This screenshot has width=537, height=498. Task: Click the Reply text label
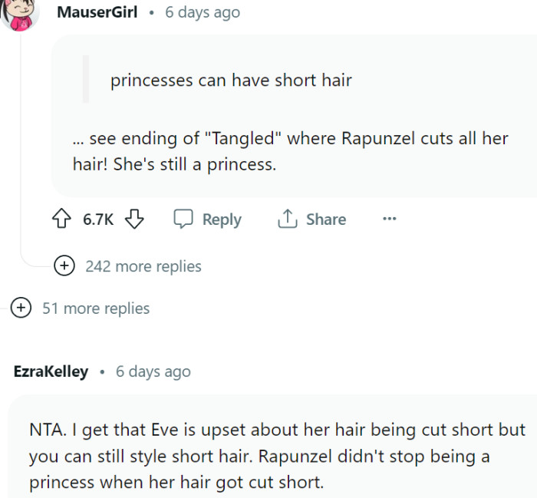(x=222, y=219)
